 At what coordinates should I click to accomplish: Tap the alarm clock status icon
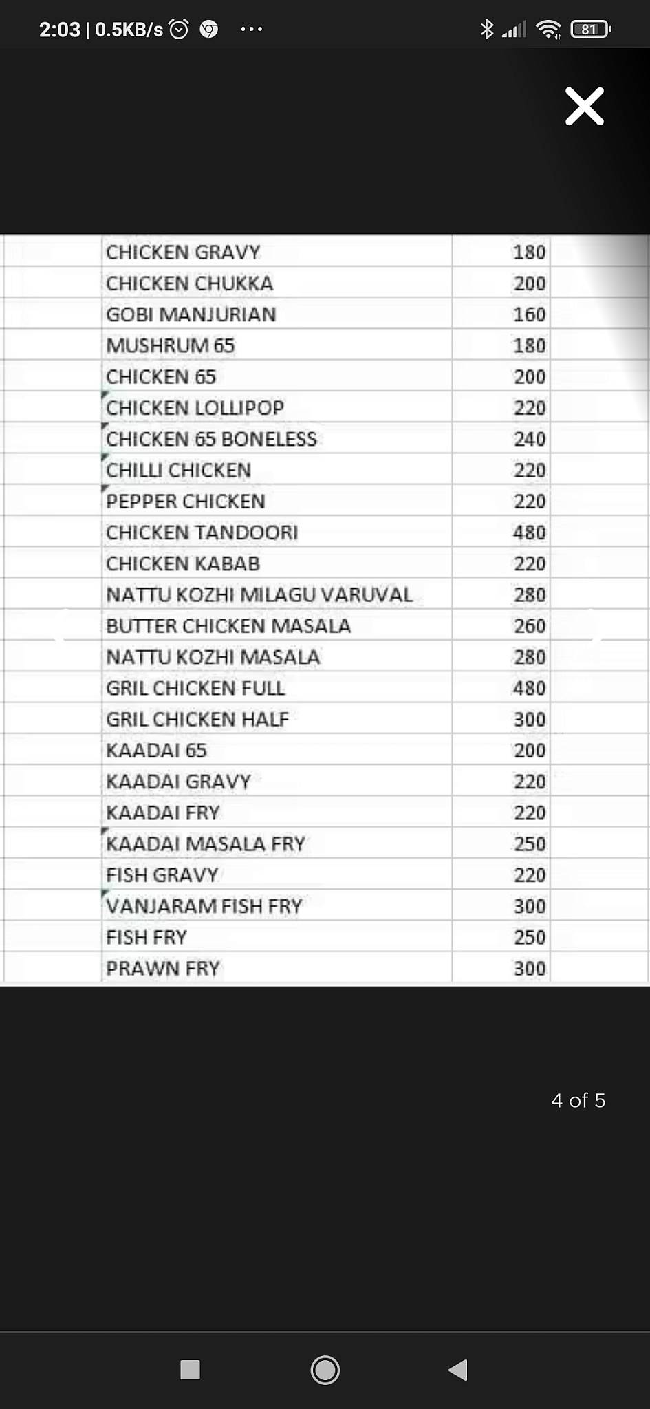coord(179,30)
